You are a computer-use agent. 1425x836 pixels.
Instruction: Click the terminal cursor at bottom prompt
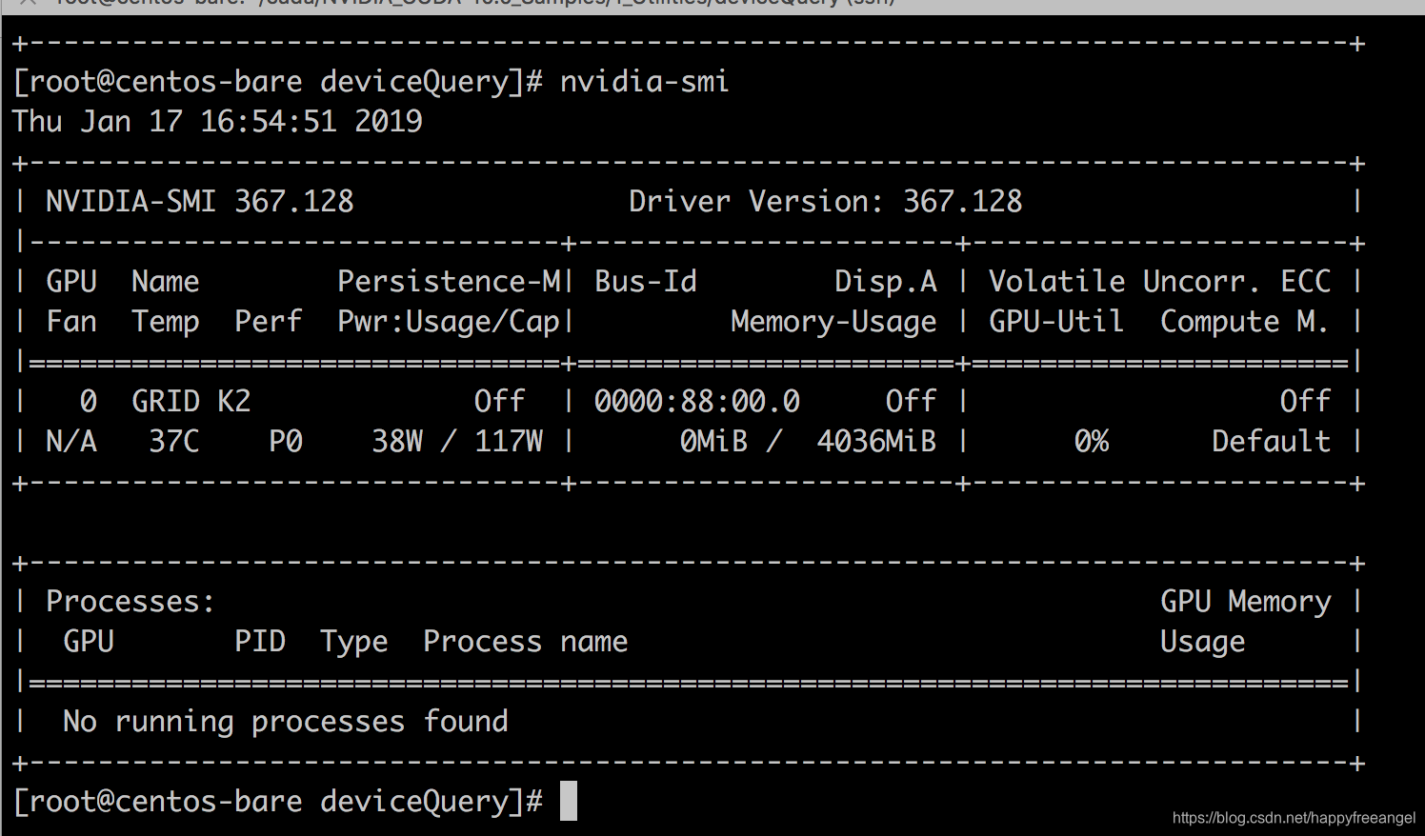tap(569, 801)
